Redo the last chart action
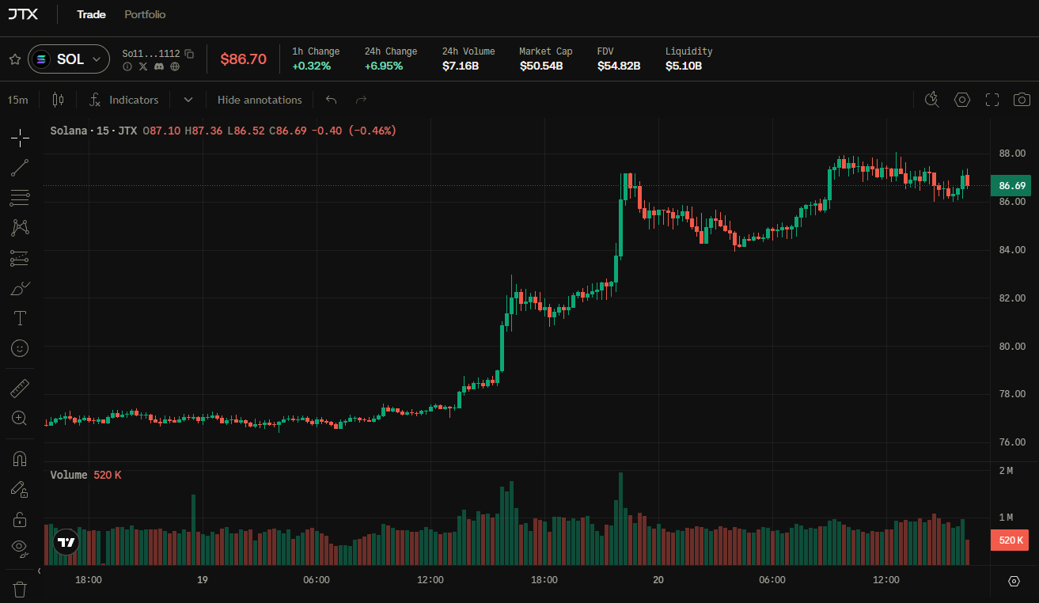Viewport: 1039px width, 603px height. click(x=362, y=100)
